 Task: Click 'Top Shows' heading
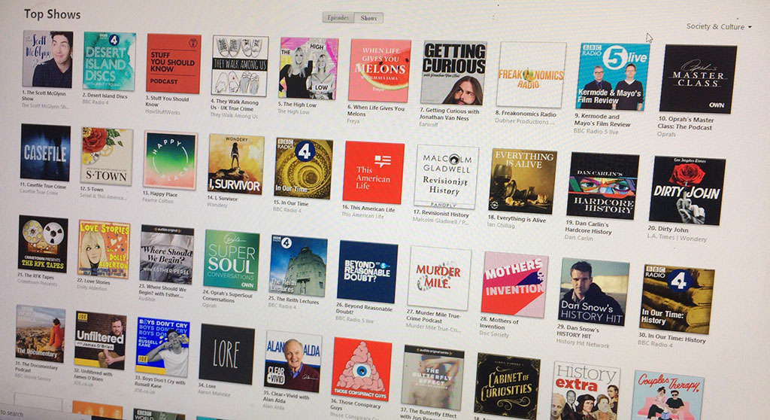pyautogui.click(x=52, y=14)
